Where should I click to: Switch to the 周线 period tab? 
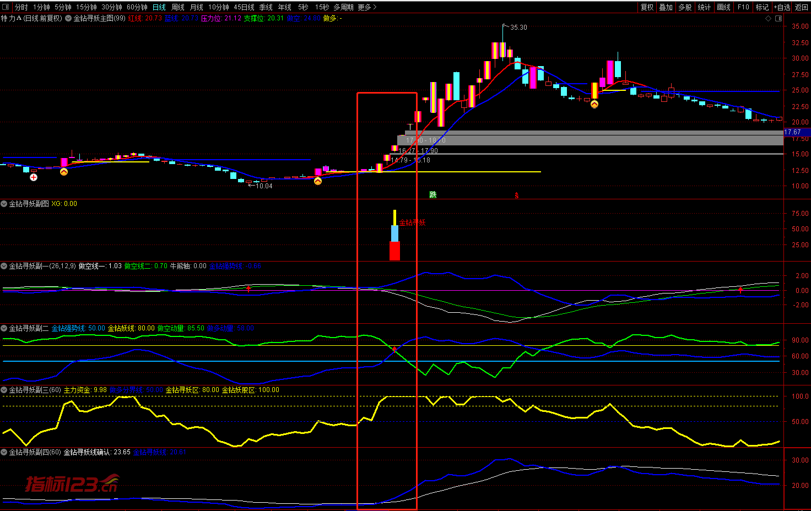[x=178, y=7]
